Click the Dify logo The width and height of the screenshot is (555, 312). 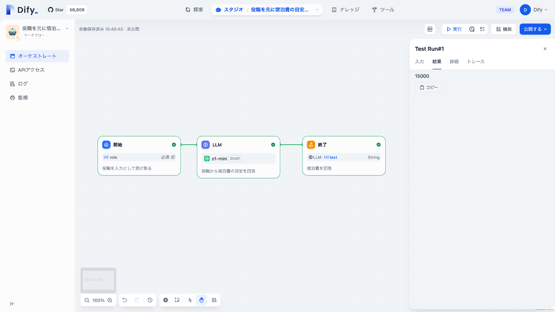click(x=22, y=10)
